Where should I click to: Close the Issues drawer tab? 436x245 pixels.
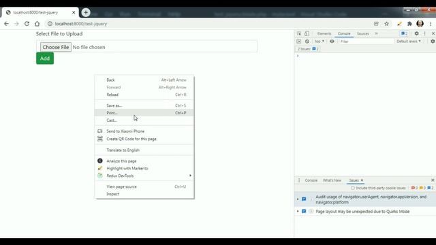362,180
